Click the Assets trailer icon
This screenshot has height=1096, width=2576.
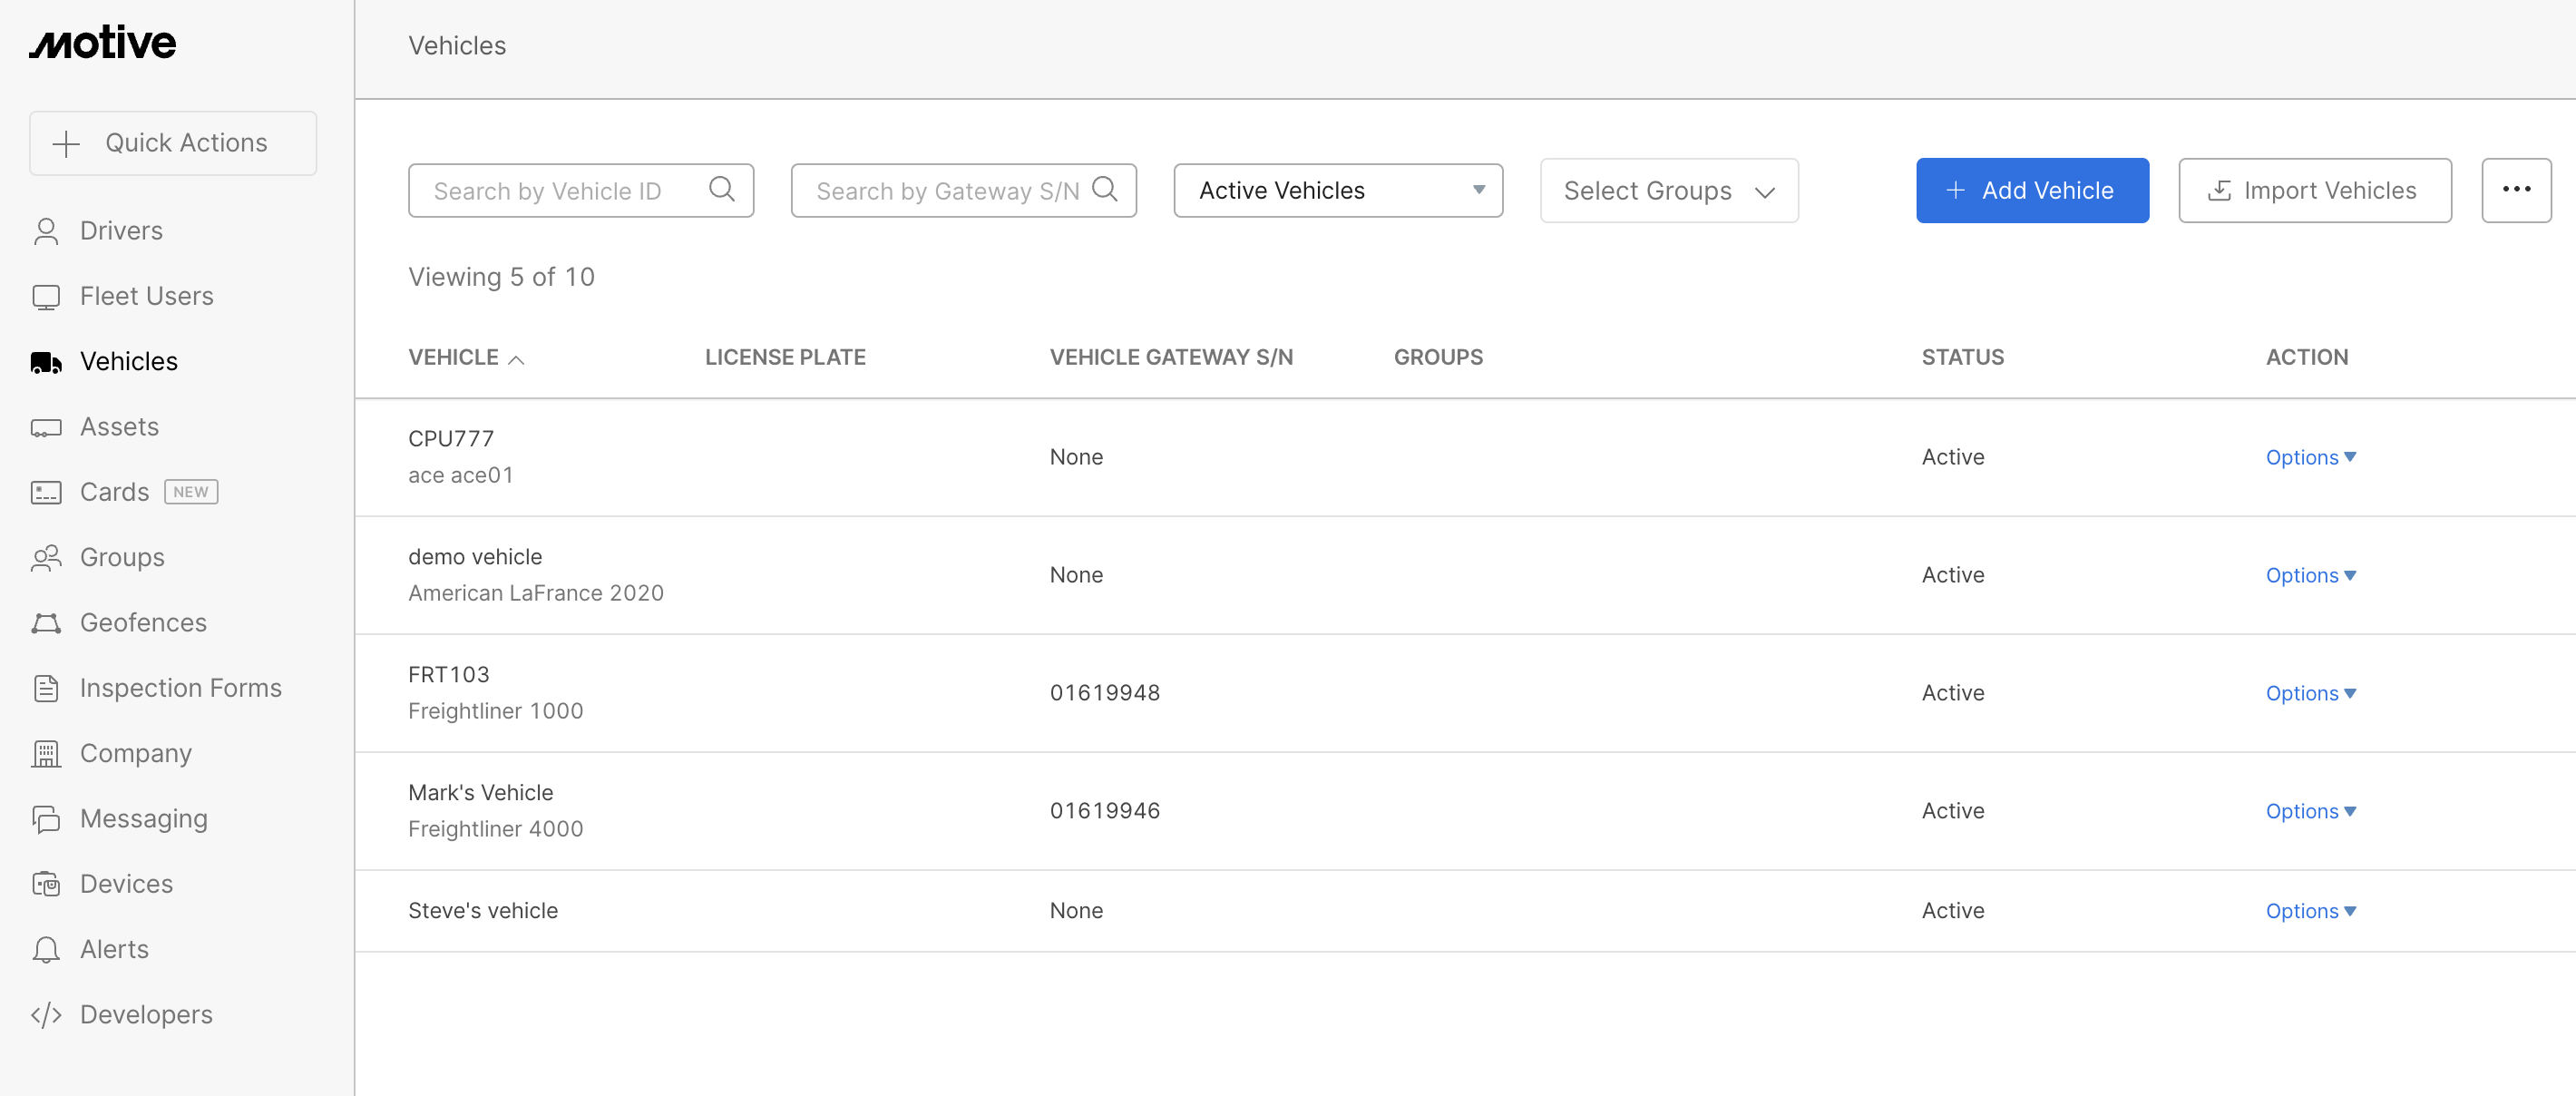coord(46,427)
